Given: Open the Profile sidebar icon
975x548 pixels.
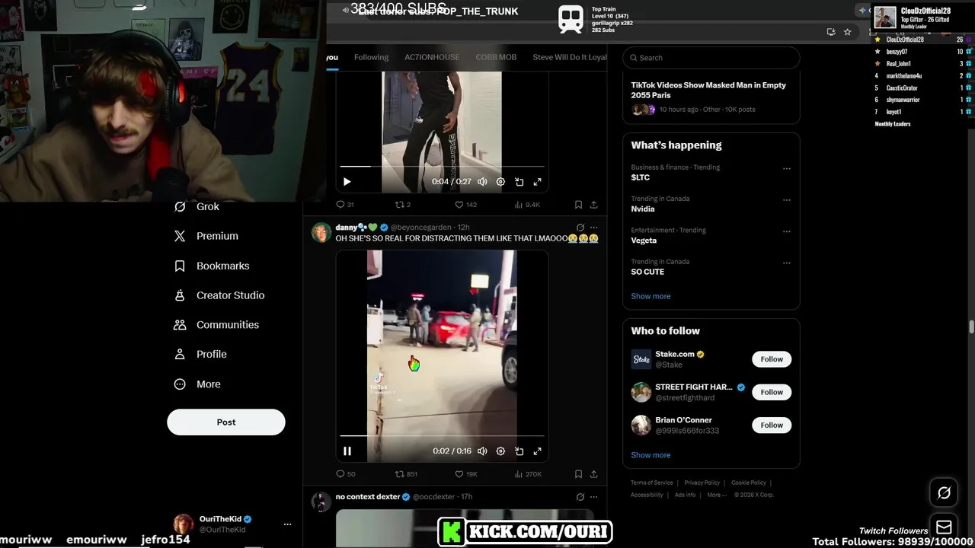Looking at the screenshot, I should (x=180, y=354).
